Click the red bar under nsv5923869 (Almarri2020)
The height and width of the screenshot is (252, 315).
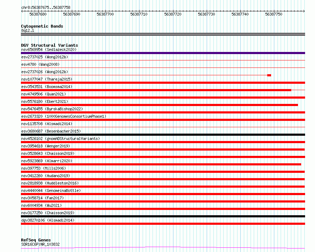tap(161, 164)
